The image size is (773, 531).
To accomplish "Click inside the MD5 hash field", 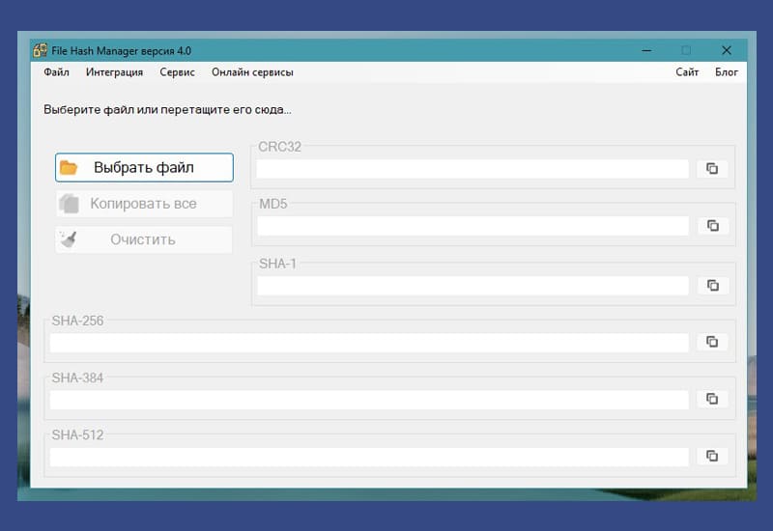I will pos(472,226).
